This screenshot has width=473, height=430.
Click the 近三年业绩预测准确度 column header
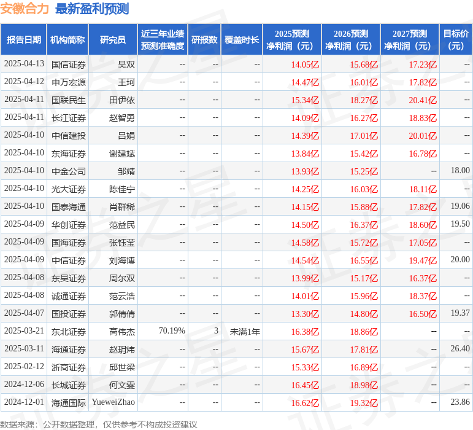pos(162,40)
